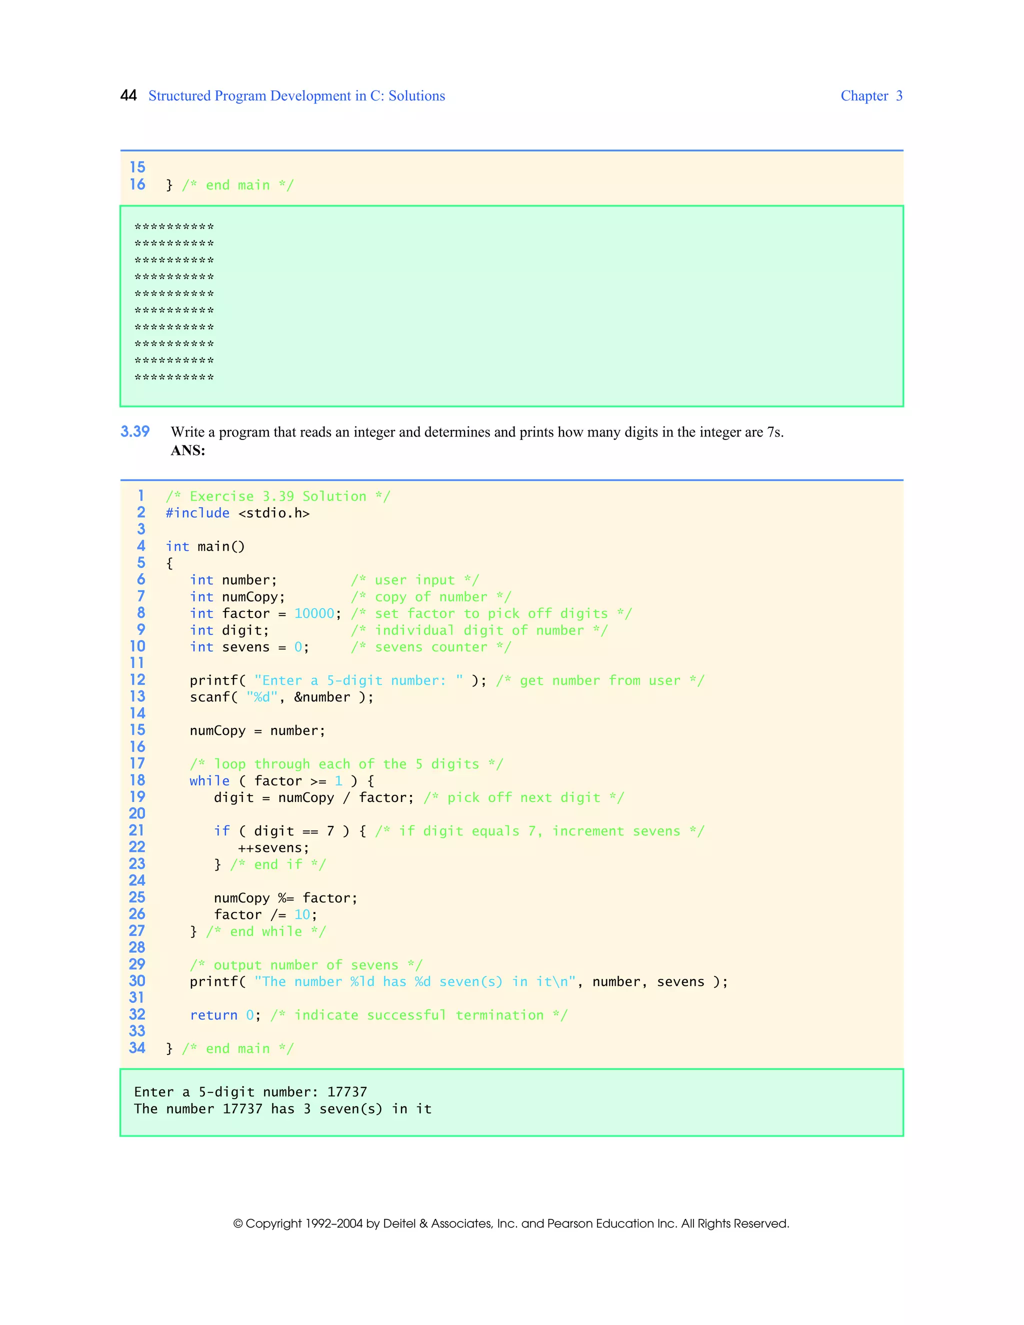1024x1325 pixels.
Task: Click the 'scanf( "%d", &number );' line
Action: coord(281,697)
